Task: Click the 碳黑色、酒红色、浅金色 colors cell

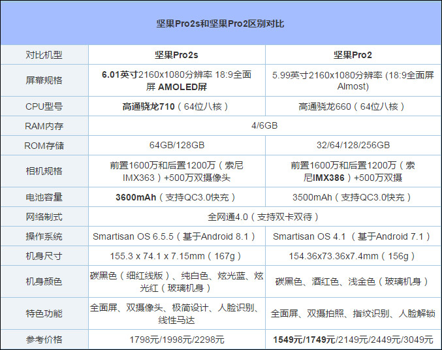Action: coord(353,281)
